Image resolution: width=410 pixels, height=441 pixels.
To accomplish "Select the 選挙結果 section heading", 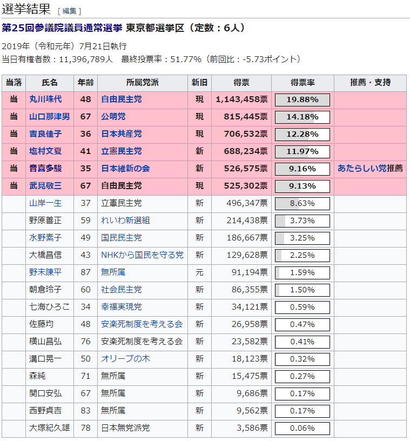I will pyautogui.click(x=26, y=9).
